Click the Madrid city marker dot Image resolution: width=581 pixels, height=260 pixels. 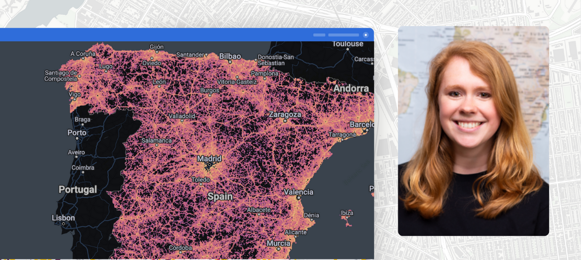click(x=209, y=165)
